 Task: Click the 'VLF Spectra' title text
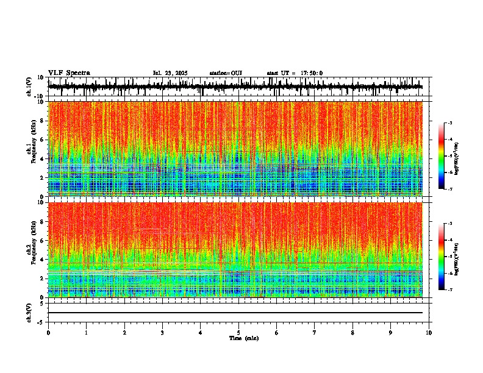click(70, 73)
